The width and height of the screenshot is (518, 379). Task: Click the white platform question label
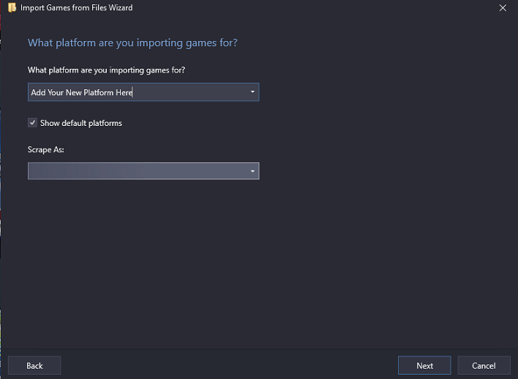(x=106, y=70)
